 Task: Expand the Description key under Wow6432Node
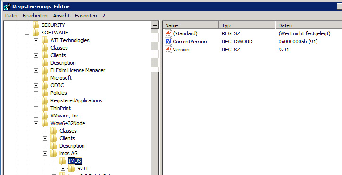pyautogui.click(x=45, y=146)
